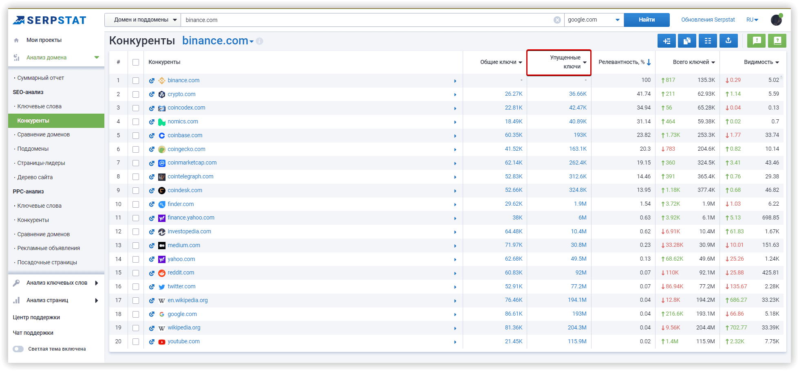The width and height of the screenshot is (799, 371).
Task: Open Страницы-лидеры in sidebar
Action: (41, 163)
